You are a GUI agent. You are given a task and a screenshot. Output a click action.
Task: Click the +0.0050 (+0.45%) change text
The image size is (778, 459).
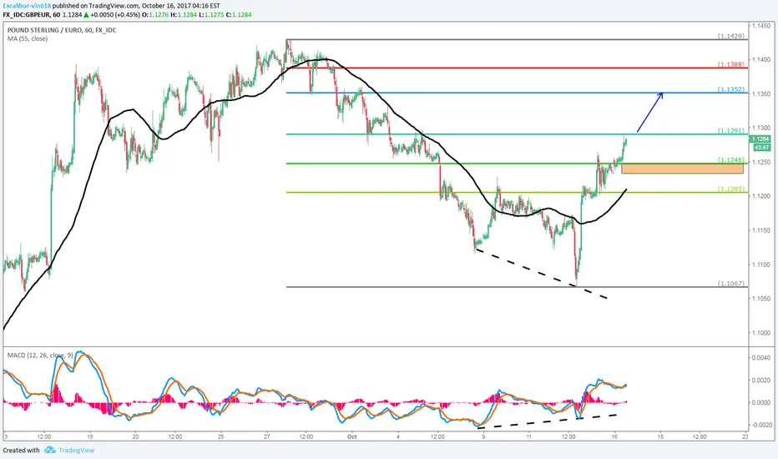(115, 14)
